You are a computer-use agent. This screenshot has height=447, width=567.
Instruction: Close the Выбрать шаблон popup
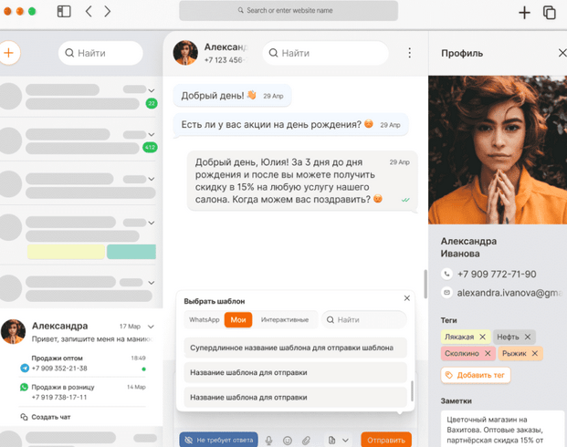(x=407, y=298)
